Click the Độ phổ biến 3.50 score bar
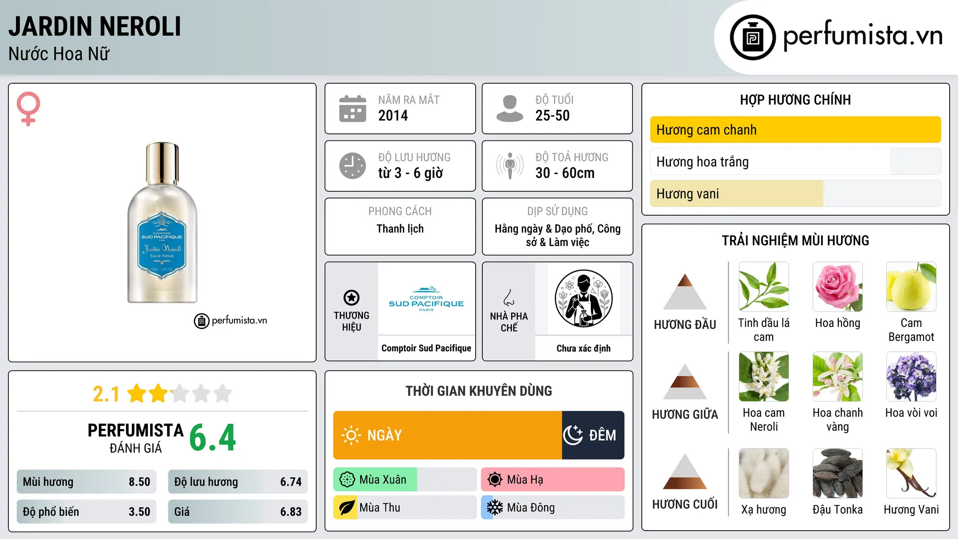The width and height of the screenshot is (958, 539). [x=87, y=511]
